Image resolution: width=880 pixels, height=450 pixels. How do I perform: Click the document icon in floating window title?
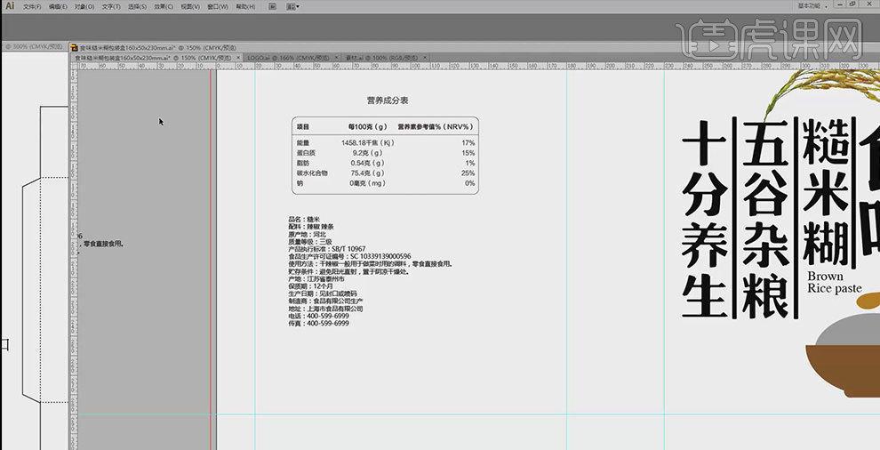coord(75,47)
